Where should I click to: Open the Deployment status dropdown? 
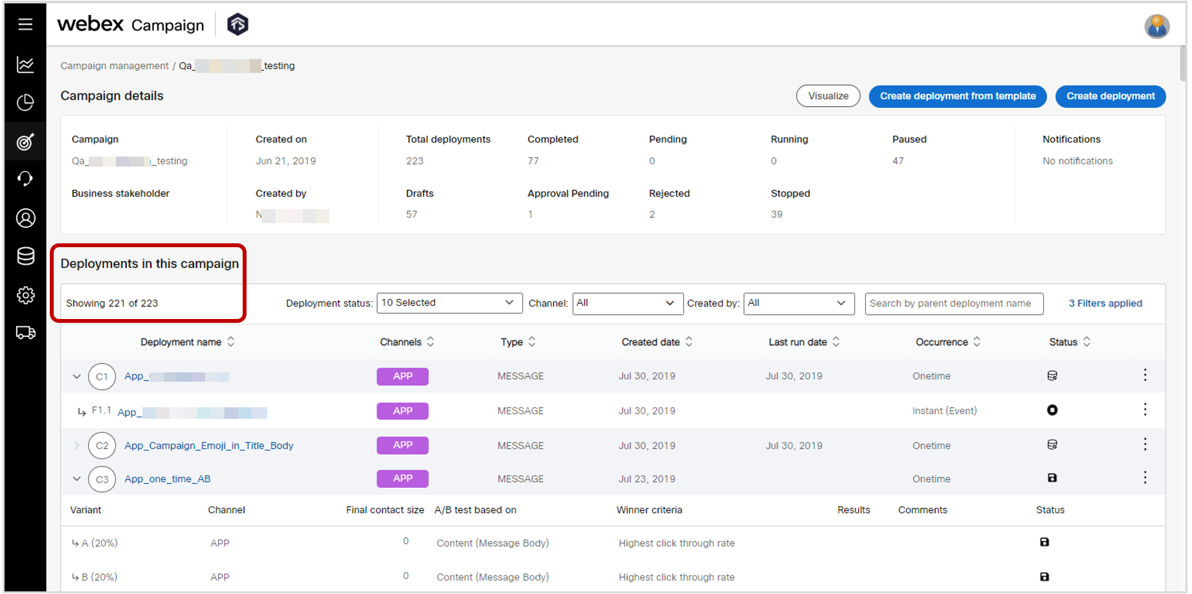(449, 303)
